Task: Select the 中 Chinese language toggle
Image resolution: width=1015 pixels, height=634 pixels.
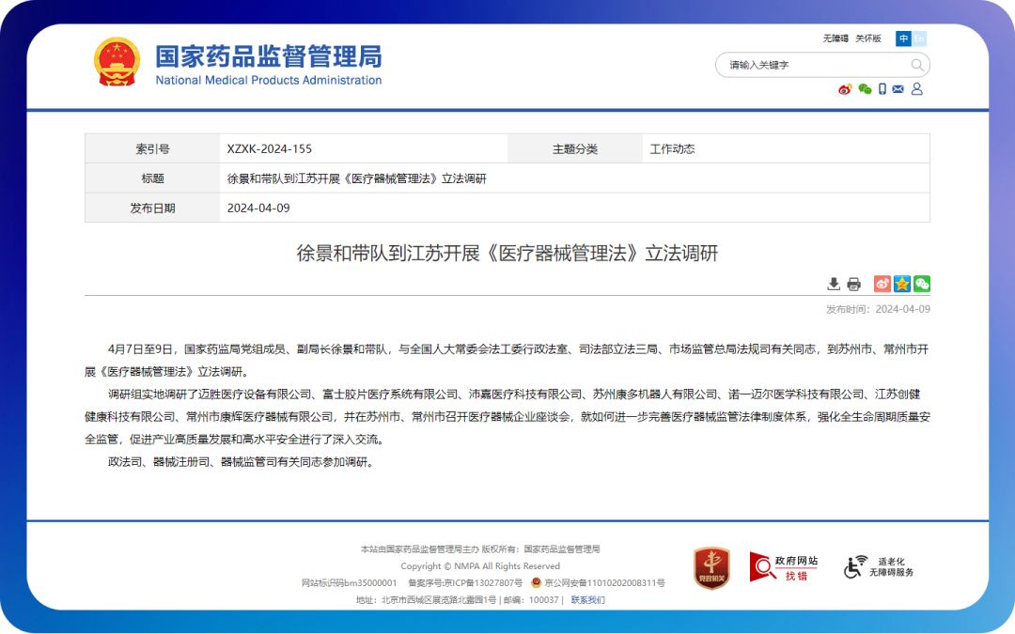Action: pyautogui.click(x=903, y=39)
